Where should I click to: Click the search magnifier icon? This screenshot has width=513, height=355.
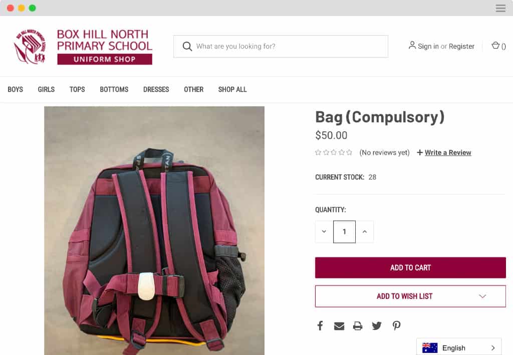click(187, 46)
